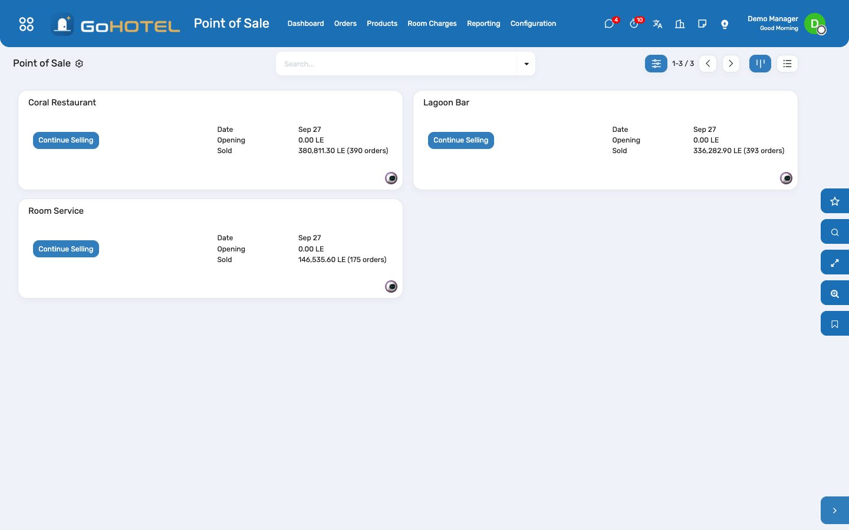Switch to list view
849x530 pixels.
[x=787, y=64]
